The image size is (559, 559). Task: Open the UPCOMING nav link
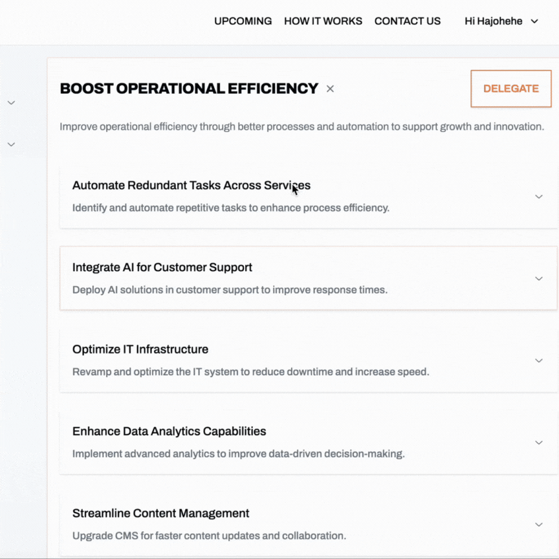243,21
